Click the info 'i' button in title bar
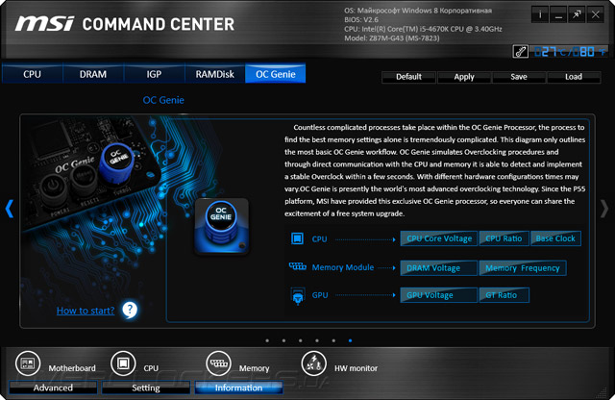 [x=540, y=15]
